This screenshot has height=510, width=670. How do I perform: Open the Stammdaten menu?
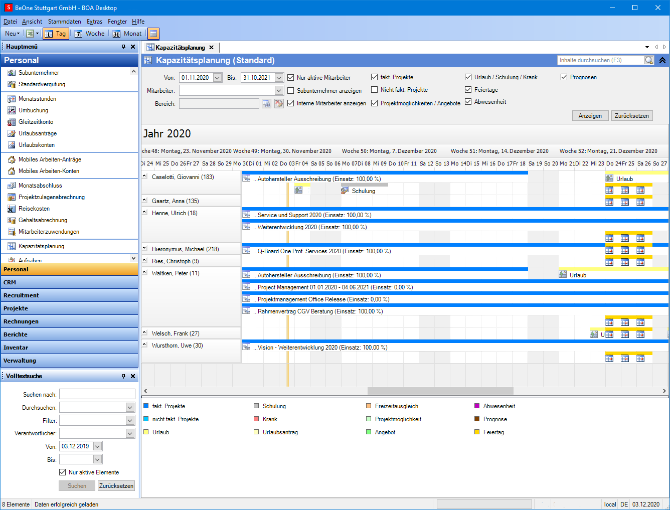tap(64, 22)
